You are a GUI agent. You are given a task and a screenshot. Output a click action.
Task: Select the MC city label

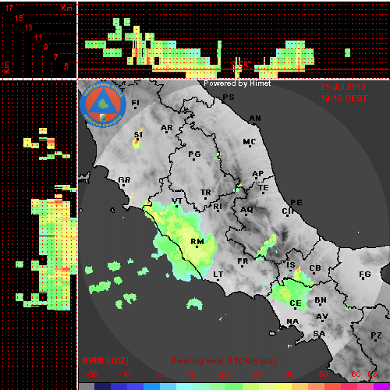(250, 142)
